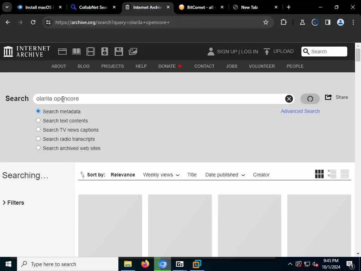The height and width of the screenshot is (271, 361).
Task: Switch to extended list view
Action: pos(332,174)
